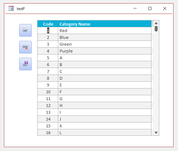Click the vertical scrollbar thumb
The width and height of the screenshot is (178, 151).
coord(156,29)
